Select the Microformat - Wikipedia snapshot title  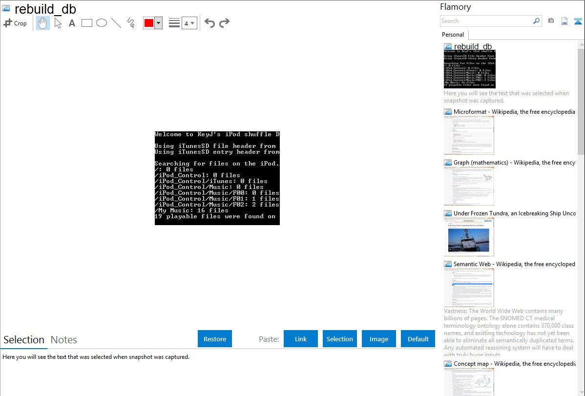[514, 112]
